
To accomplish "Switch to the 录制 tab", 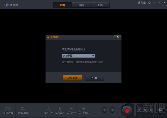I will pyautogui.click(x=62, y=5).
